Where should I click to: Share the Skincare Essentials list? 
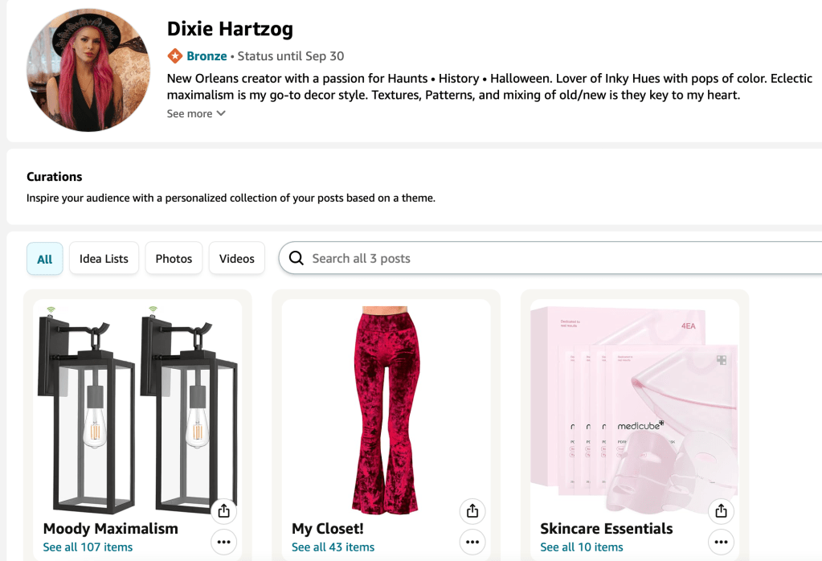[x=721, y=511]
